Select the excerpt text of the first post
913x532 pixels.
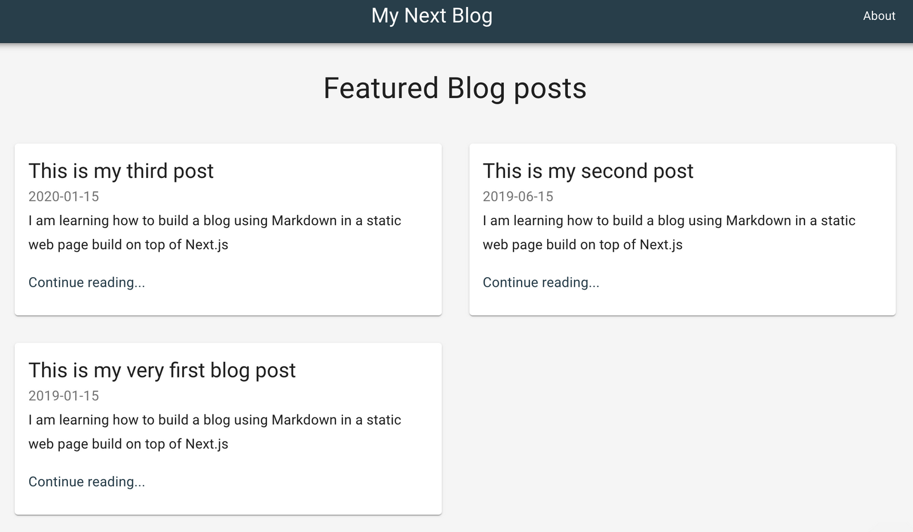[x=215, y=432]
